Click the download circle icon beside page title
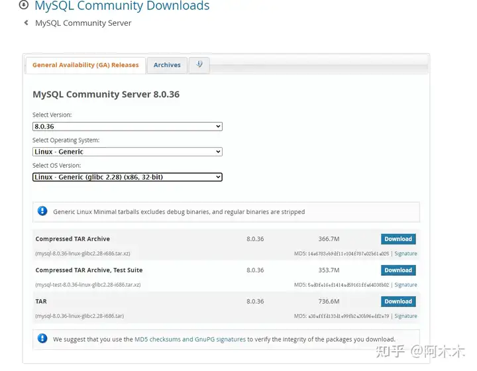The image size is (477, 371). click(x=24, y=5)
